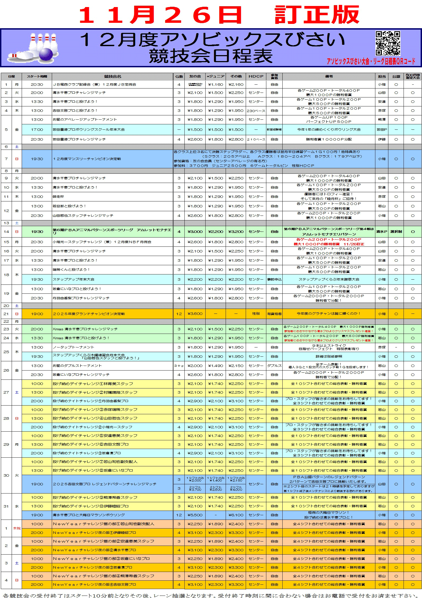
Task: Open 清水千恵プロと大晦日マラソンボウリング entry
Action: (x=89, y=515)
